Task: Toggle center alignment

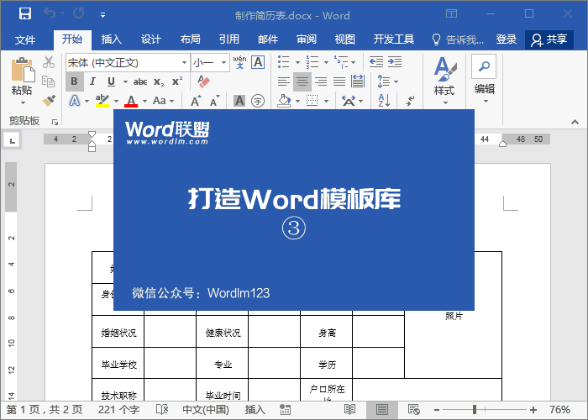Action: coord(302,81)
